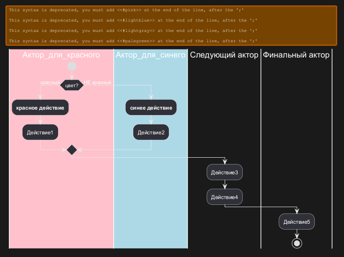Click the start node circle
Viewport: 344px width, 257px height.
[72, 66]
